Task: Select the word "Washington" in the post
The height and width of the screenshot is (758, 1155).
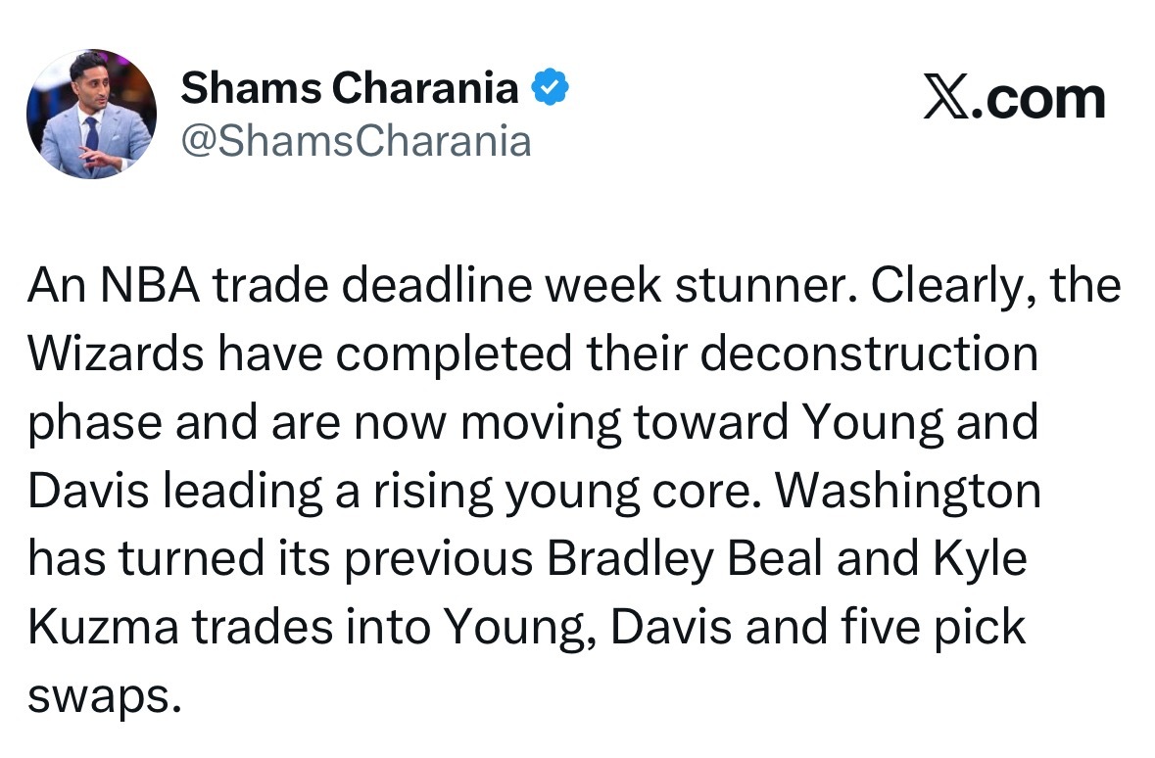Action: pyautogui.click(x=909, y=492)
